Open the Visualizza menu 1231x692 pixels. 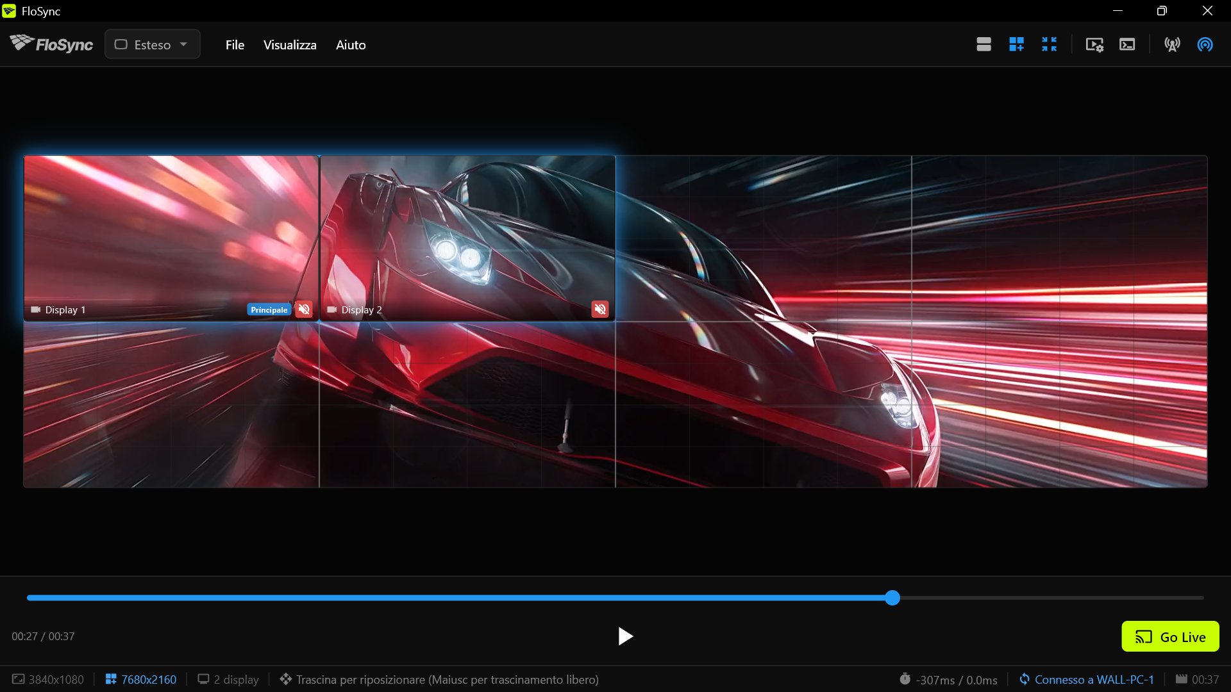pyautogui.click(x=290, y=45)
